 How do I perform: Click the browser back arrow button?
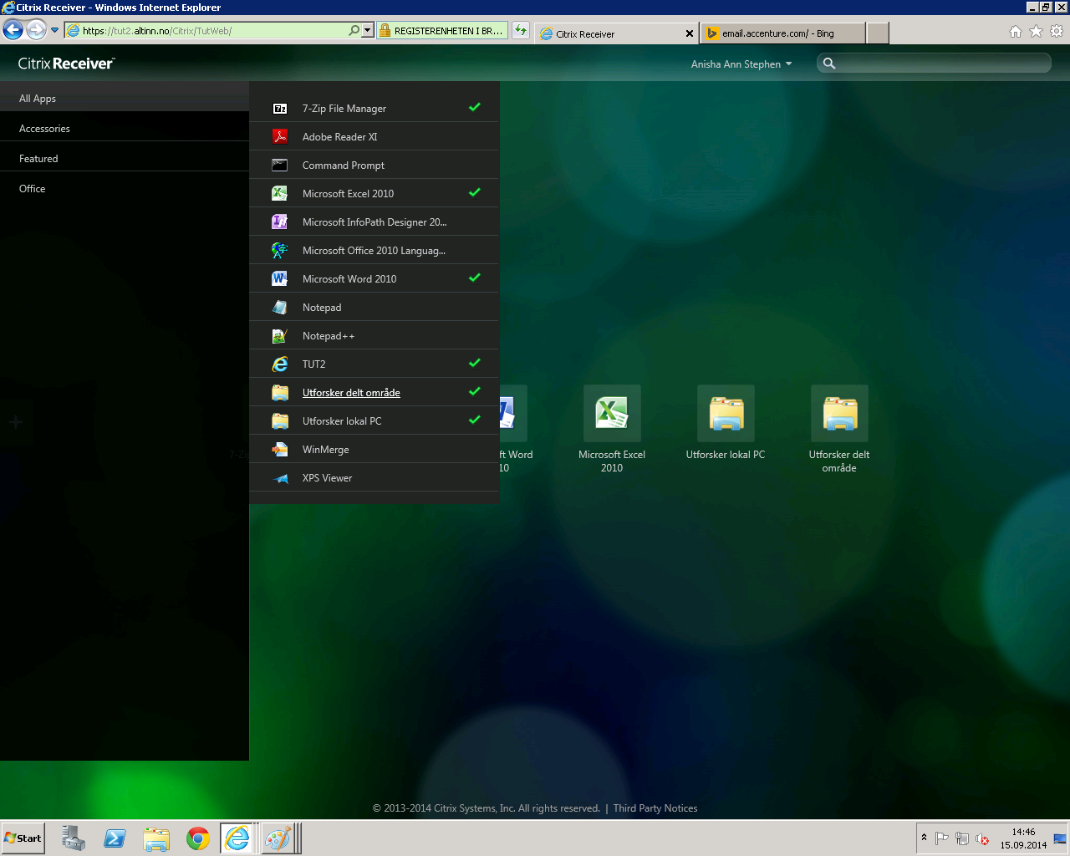13,30
